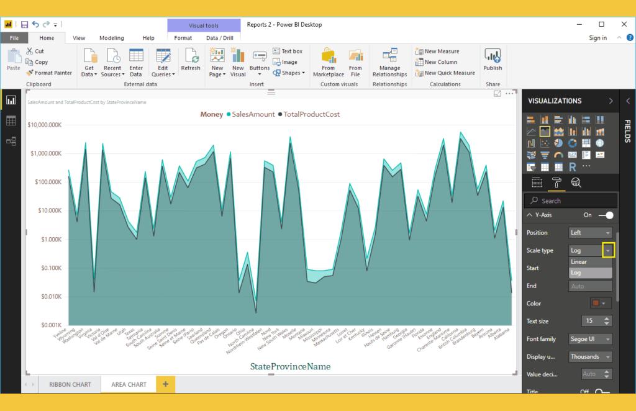Open the Y-Axis Color swatch picker
Viewport: 636px width, 411px height.
[x=601, y=304]
